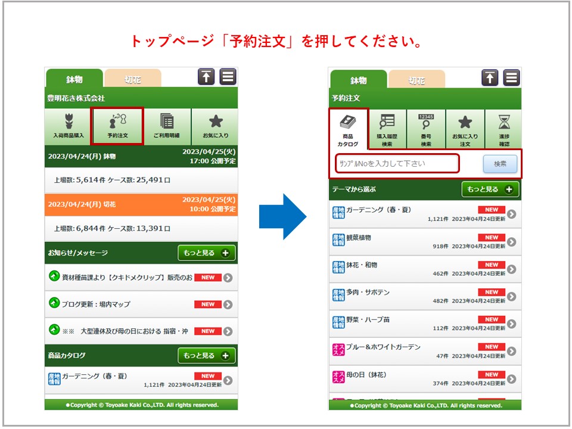Viewport: 572px width, 429px height.
Task: Open 母の日（鉢花） theme entry
Action: [366, 375]
